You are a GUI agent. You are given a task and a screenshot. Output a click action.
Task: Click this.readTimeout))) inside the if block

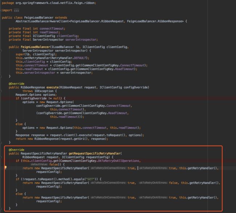66,117
